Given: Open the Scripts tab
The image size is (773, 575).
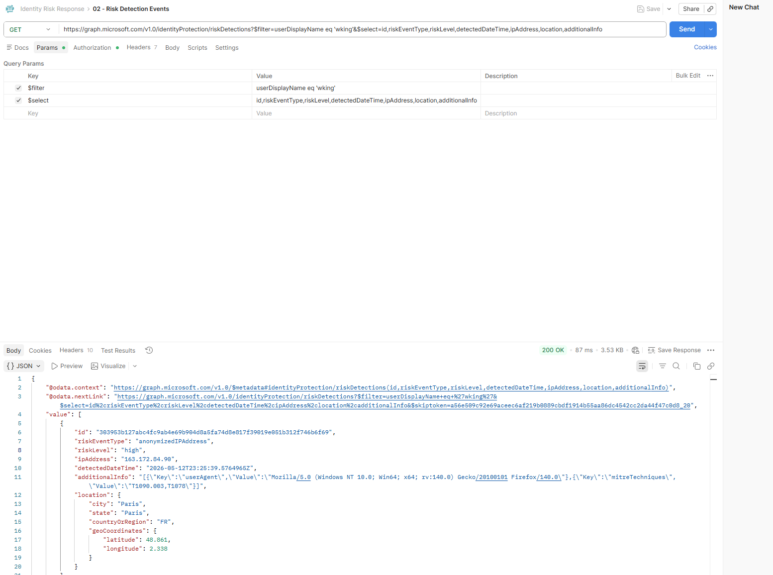Looking at the screenshot, I should [197, 48].
